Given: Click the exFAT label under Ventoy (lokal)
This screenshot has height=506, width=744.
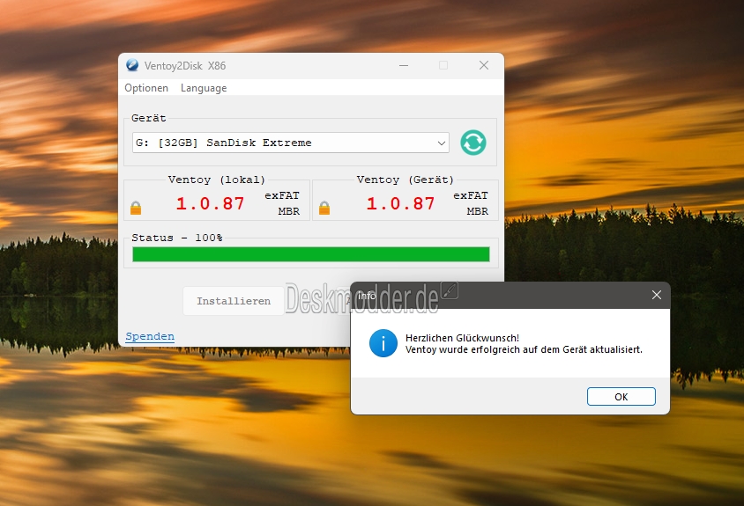Looking at the screenshot, I should [282, 195].
